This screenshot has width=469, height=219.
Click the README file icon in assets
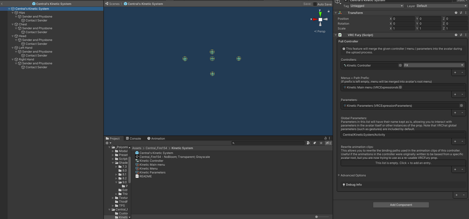[137, 176]
